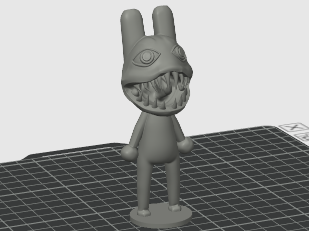Click the lower jaw of the monster
Screen dimensions: 309x231
(x=158, y=111)
